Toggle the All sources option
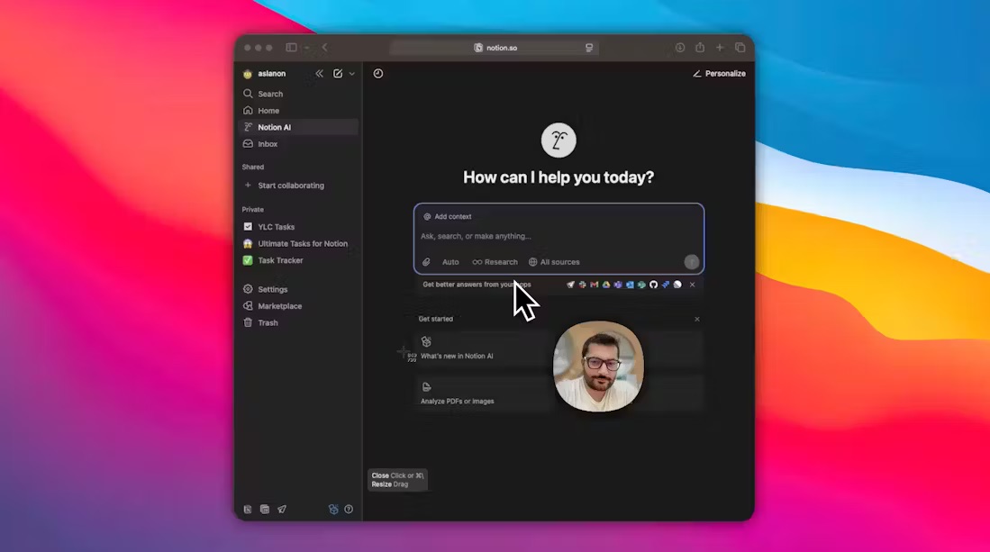 tap(553, 262)
